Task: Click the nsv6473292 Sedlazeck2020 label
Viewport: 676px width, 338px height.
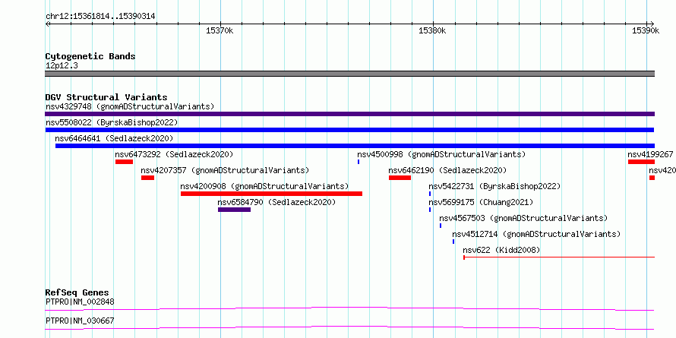Action: coord(174,154)
